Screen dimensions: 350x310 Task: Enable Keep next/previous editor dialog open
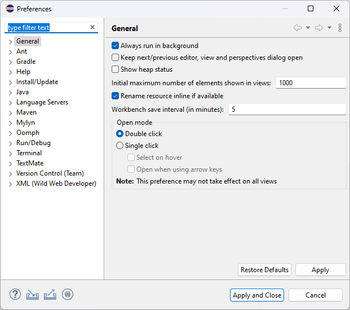coord(115,58)
